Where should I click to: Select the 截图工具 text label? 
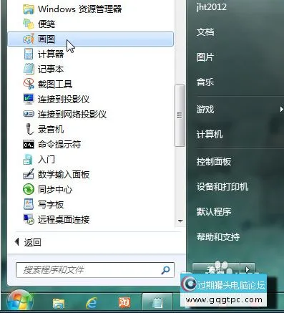pyautogui.click(x=55, y=84)
